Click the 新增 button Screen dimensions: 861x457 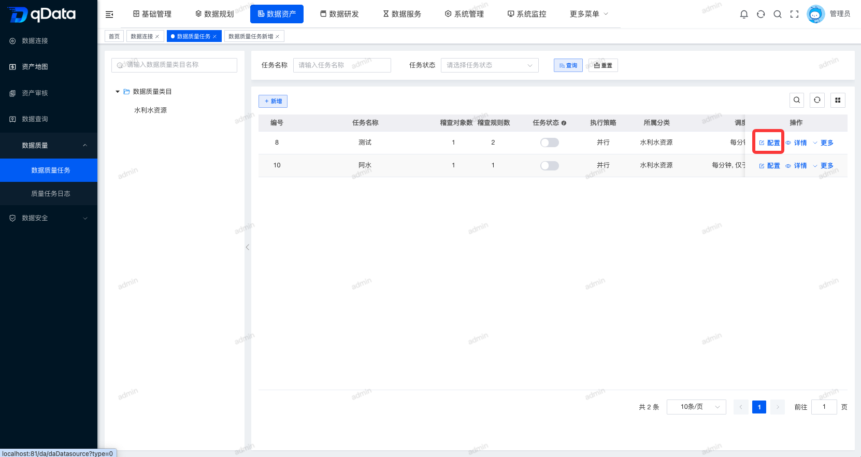coord(273,101)
